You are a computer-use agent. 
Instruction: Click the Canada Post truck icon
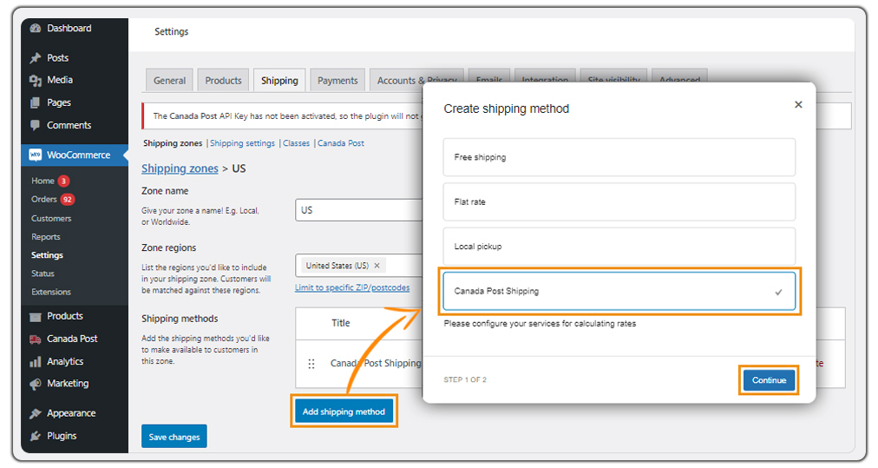(36, 339)
